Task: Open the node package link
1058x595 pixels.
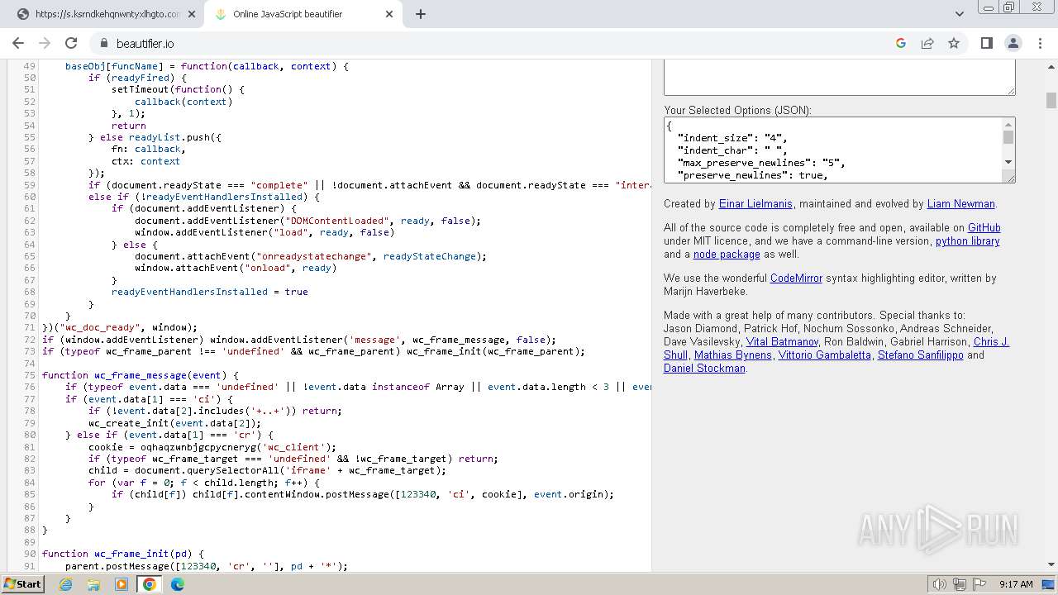Action: tap(727, 254)
